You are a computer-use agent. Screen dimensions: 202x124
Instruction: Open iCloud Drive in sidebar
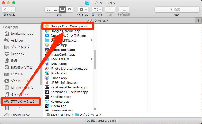tap(17, 115)
